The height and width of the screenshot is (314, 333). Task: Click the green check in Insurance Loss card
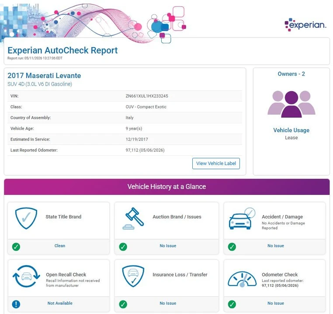[x=123, y=304]
